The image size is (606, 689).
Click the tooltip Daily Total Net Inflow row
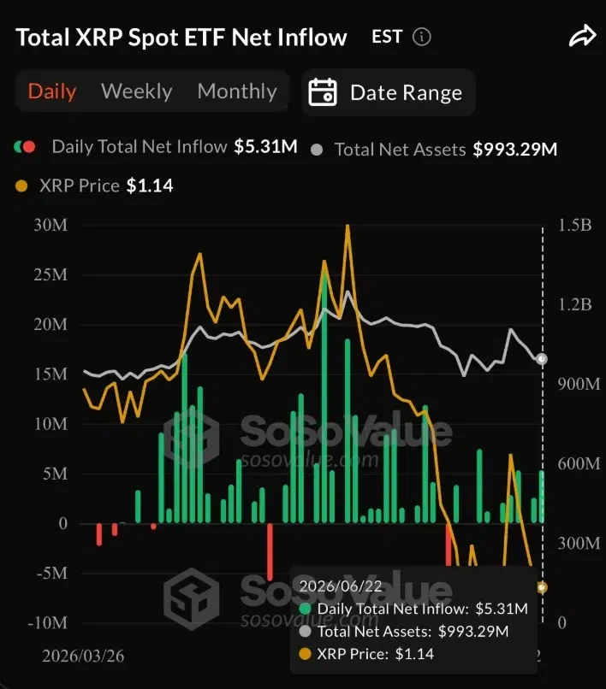tap(413, 609)
